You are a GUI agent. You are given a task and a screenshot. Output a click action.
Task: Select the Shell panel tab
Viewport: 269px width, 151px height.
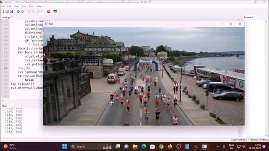pos(5,106)
